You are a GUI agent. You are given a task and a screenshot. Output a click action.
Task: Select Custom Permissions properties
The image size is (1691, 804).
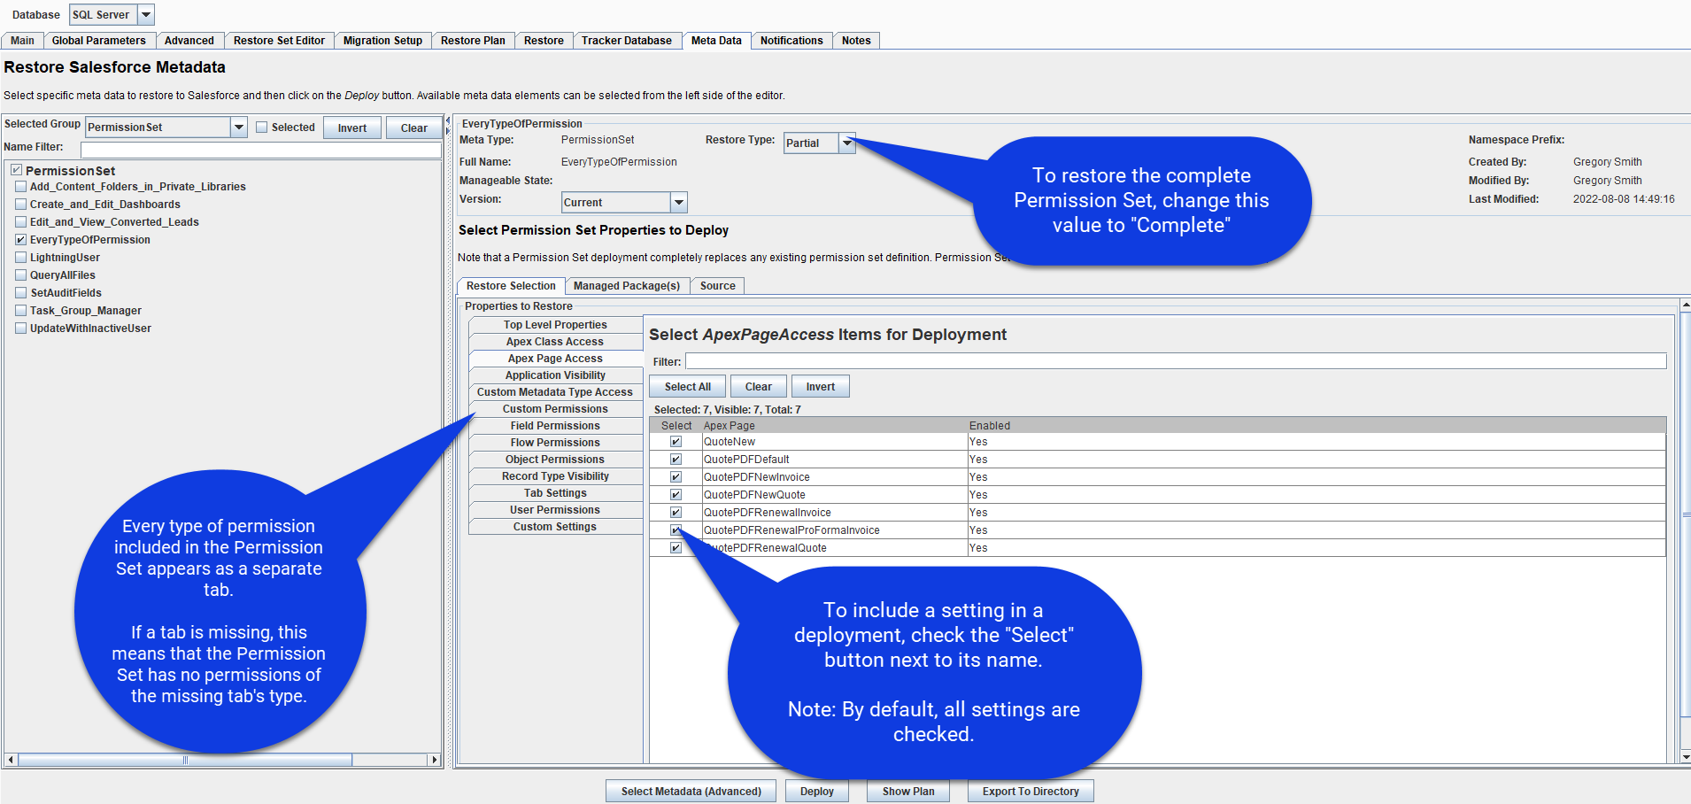click(x=555, y=409)
